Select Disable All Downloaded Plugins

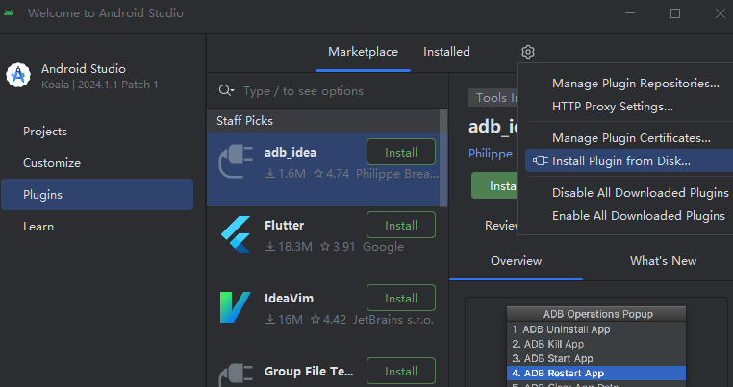coord(641,193)
